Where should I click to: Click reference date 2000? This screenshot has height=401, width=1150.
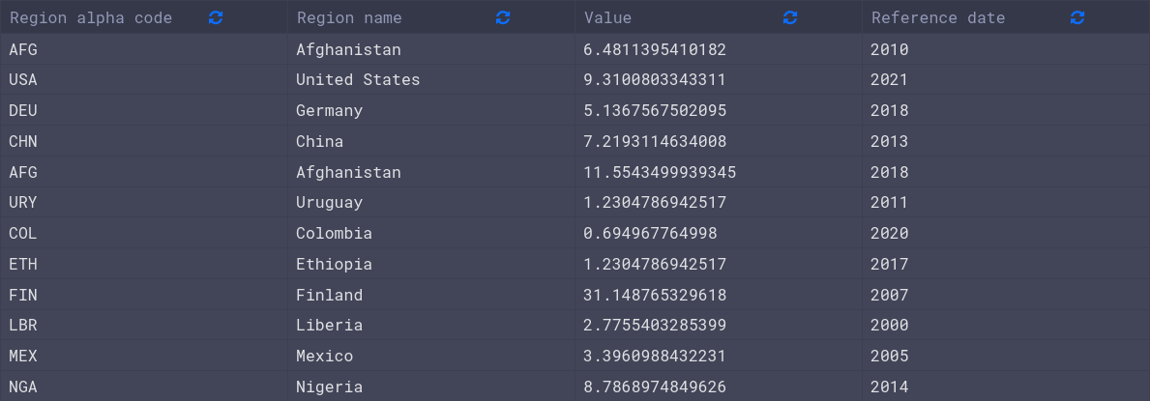coord(890,325)
